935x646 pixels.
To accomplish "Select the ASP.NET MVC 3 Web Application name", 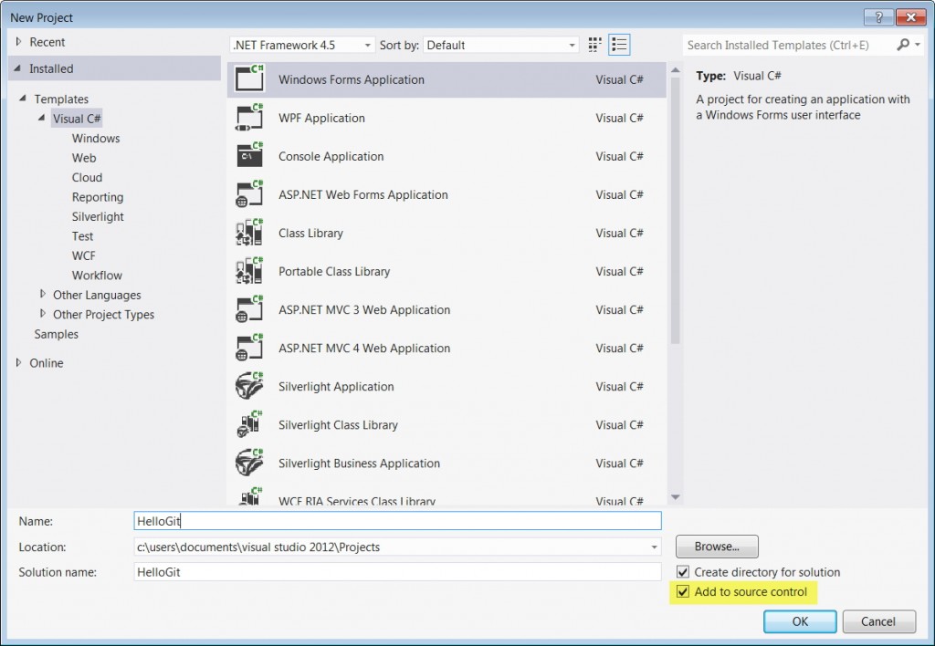I will (364, 310).
